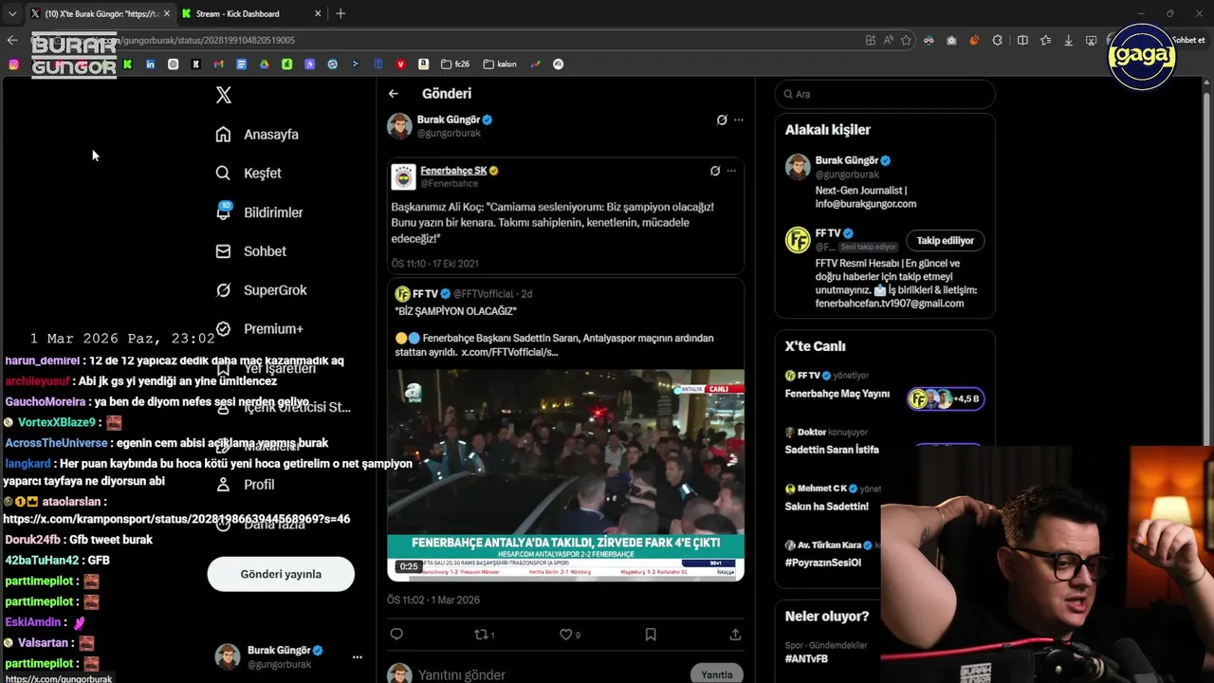1214x683 pixels.
Task: Open LinkedIn bookmark
Action: [x=150, y=65]
